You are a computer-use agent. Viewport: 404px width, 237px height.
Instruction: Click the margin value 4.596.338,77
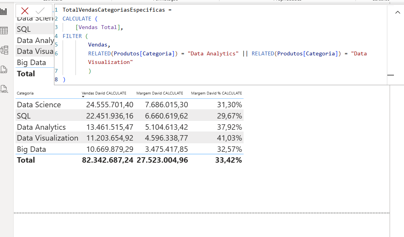166,138
